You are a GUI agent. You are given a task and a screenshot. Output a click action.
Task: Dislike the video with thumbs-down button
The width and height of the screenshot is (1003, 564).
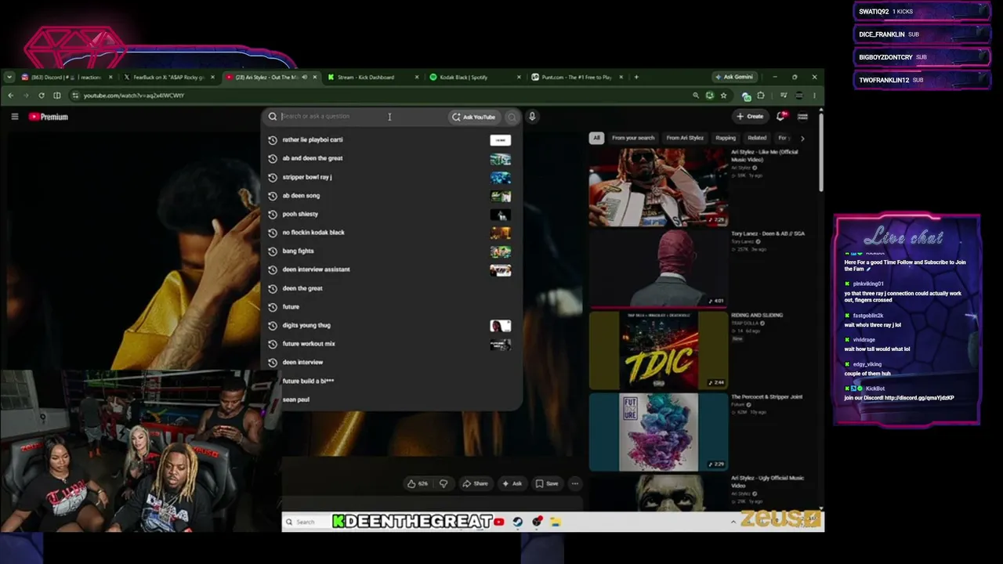pyautogui.click(x=444, y=484)
